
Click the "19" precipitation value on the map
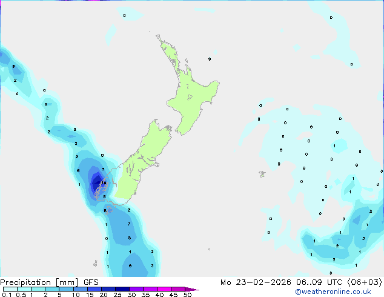[x=104, y=183]
